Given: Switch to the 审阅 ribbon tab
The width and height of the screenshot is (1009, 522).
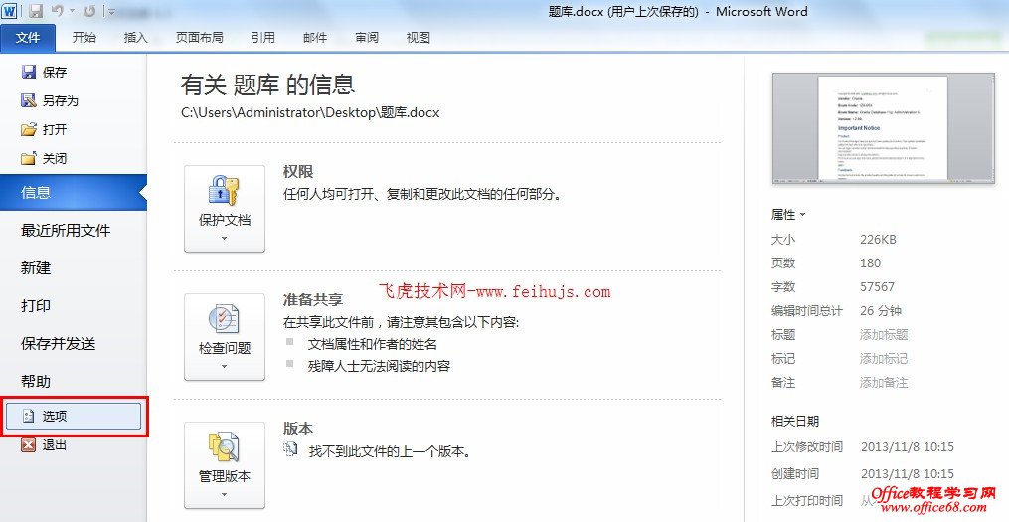Looking at the screenshot, I should [367, 38].
